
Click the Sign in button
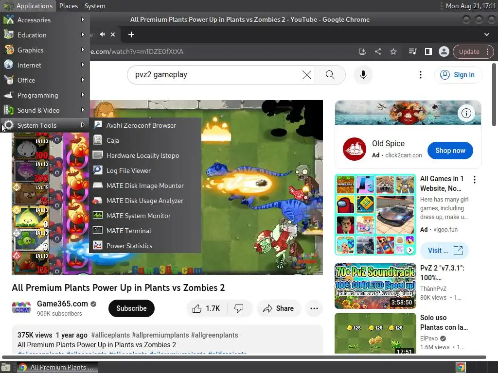(x=458, y=75)
